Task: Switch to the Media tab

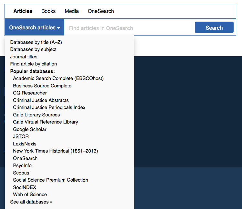Action: 72,11
